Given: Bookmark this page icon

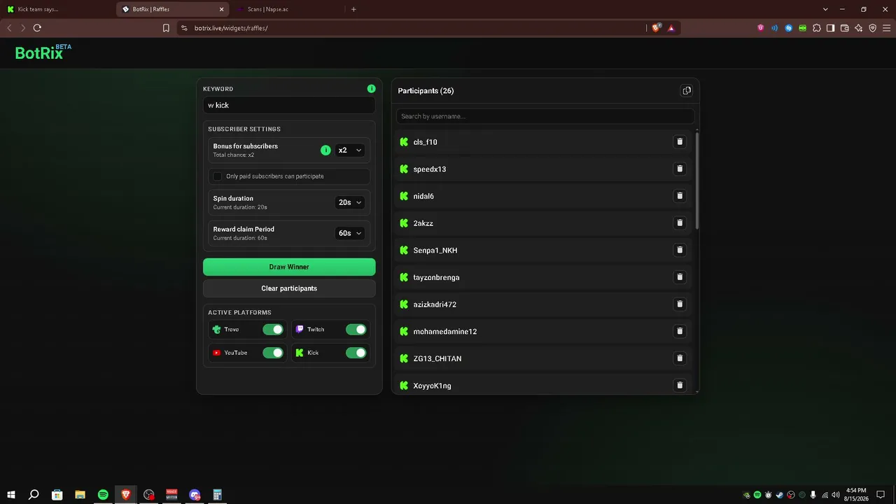Looking at the screenshot, I should [x=166, y=28].
